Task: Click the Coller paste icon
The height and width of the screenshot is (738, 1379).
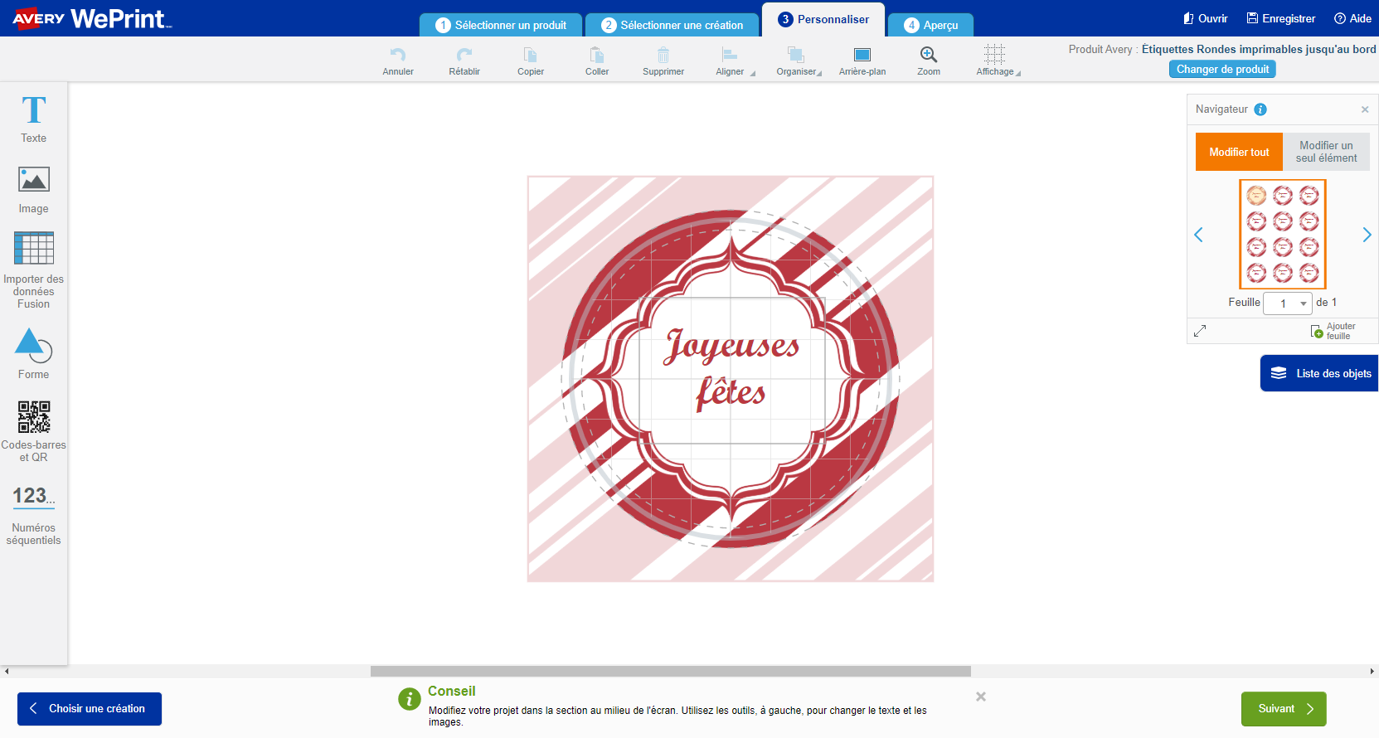Action: tap(597, 55)
